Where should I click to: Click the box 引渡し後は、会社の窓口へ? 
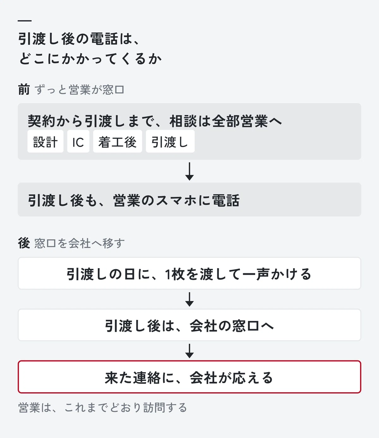189,325
